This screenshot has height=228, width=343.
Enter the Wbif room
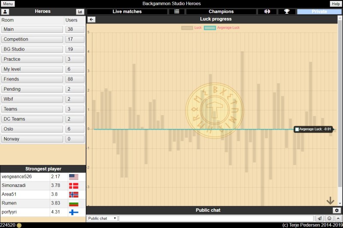(32, 99)
